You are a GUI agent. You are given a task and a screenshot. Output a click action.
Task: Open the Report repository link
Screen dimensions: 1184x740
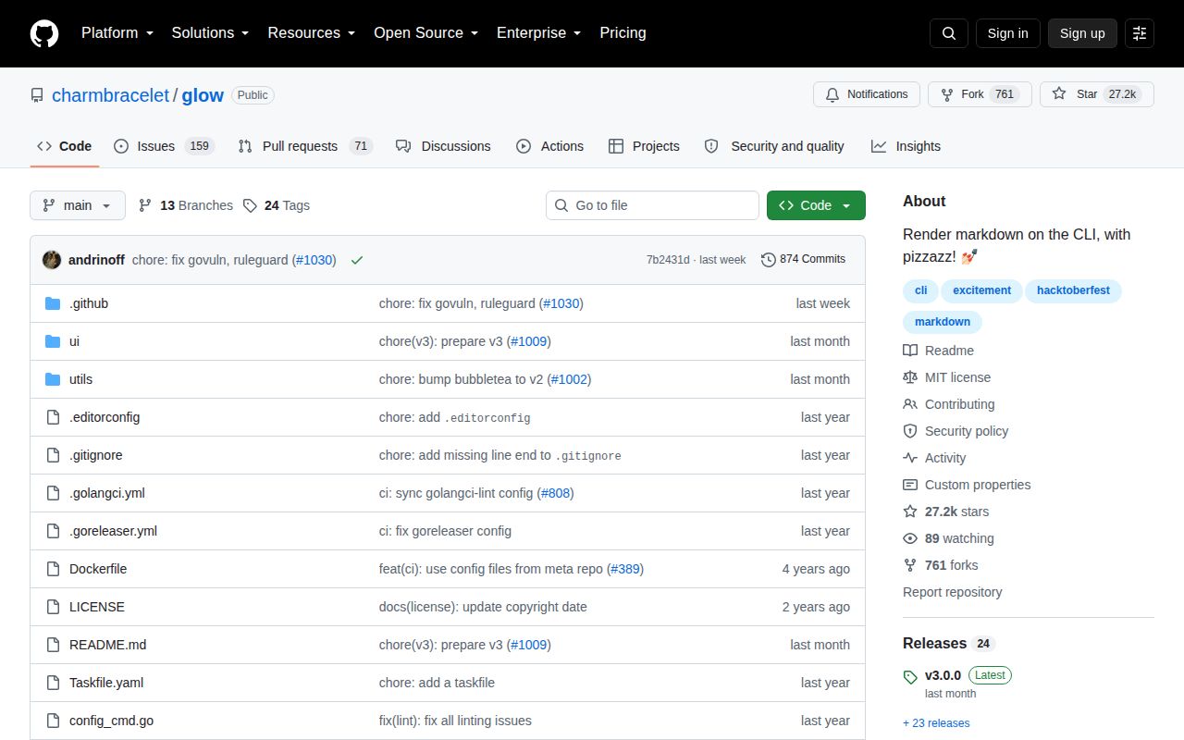coord(952,592)
